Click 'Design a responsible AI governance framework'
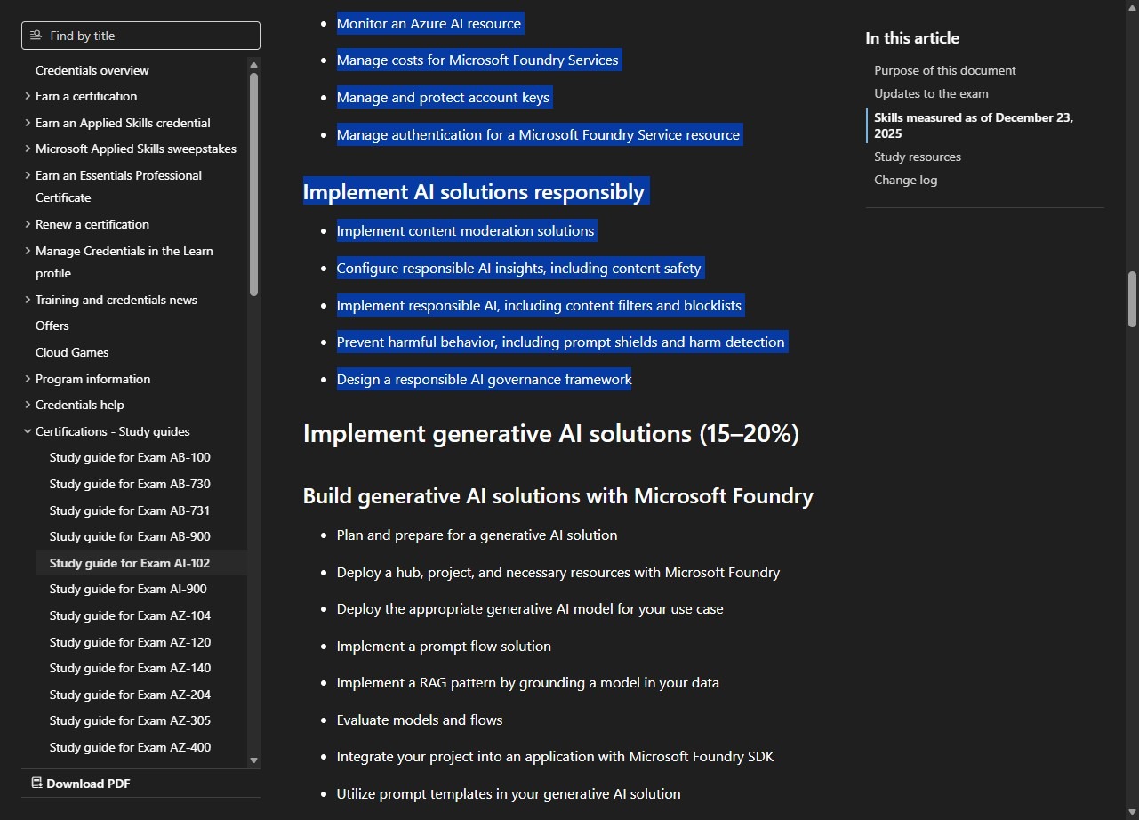Viewport: 1139px width, 820px height. [x=484, y=379]
